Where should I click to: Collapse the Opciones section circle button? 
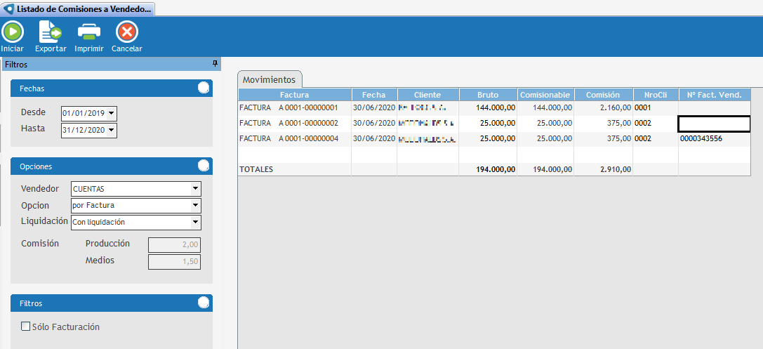click(x=204, y=166)
